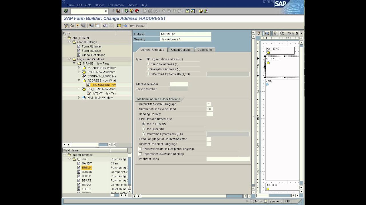
Task: Click the Form Painter button
Action: (135, 26)
